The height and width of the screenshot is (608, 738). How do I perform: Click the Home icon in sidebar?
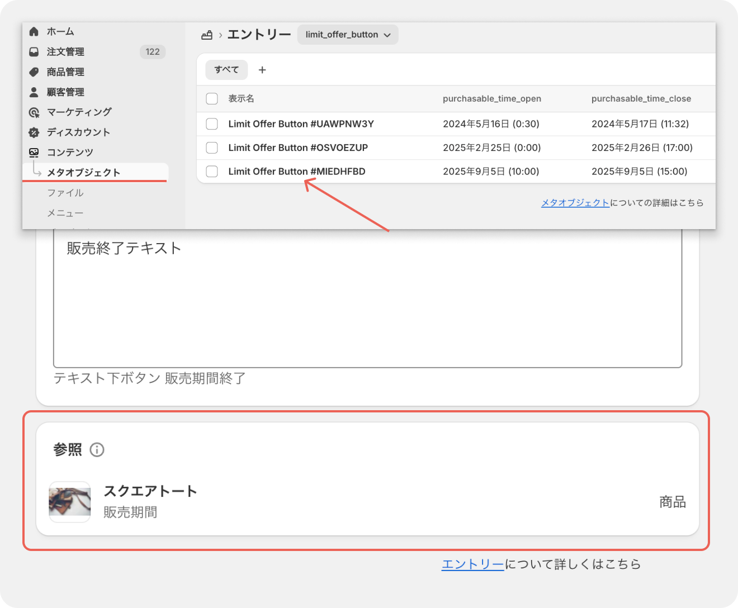click(34, 32)
